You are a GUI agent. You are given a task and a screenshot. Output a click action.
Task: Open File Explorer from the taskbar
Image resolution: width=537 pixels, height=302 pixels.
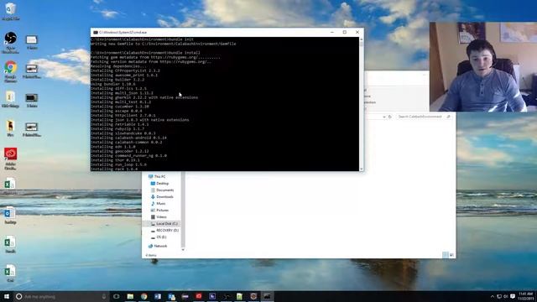[130, 296]
